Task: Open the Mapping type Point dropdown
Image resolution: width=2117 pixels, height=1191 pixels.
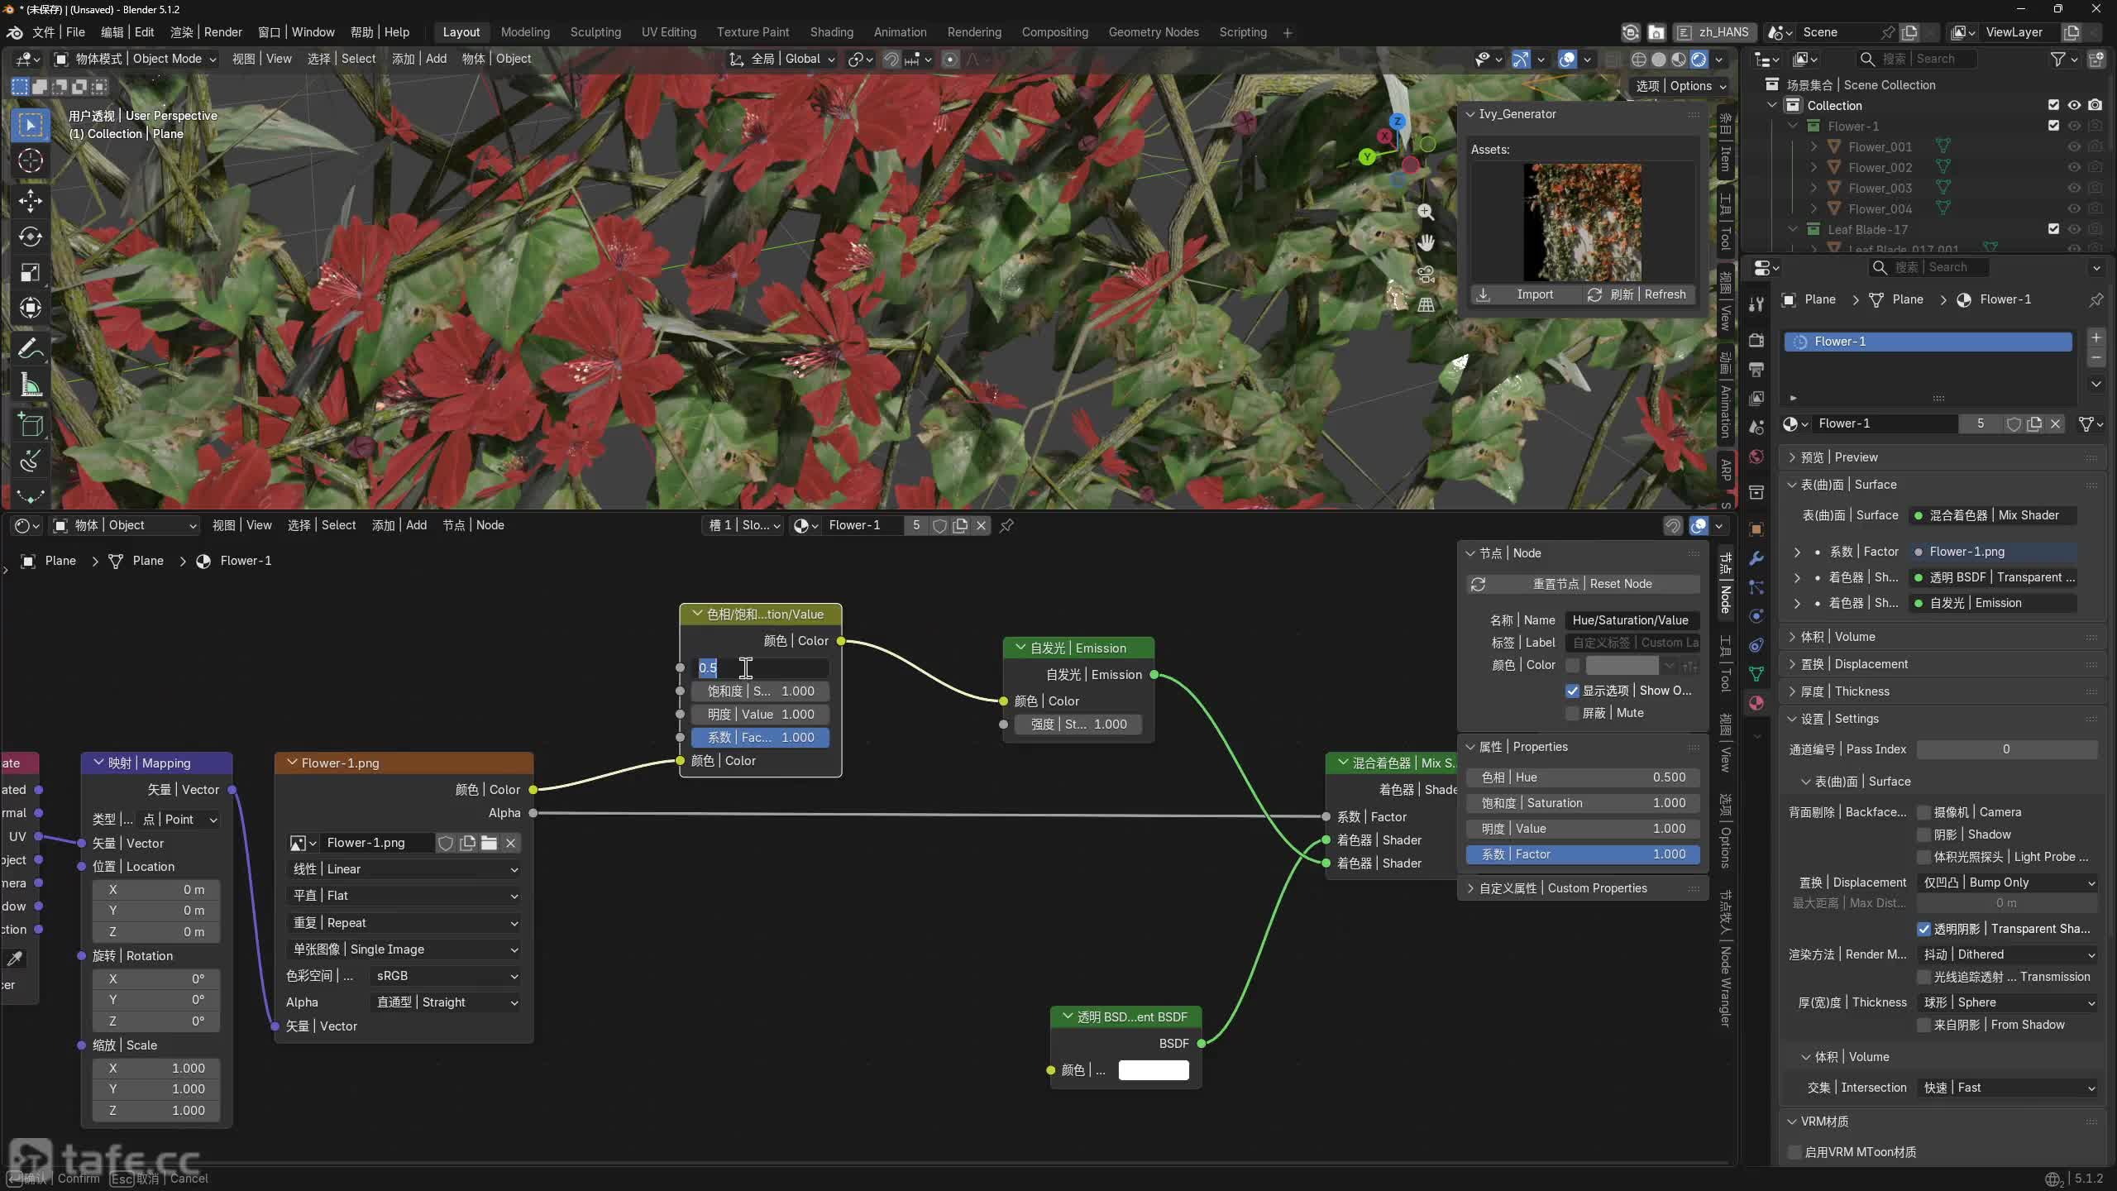Action: 179,820
